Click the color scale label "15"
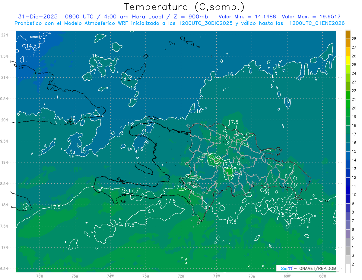 (354, 151)
